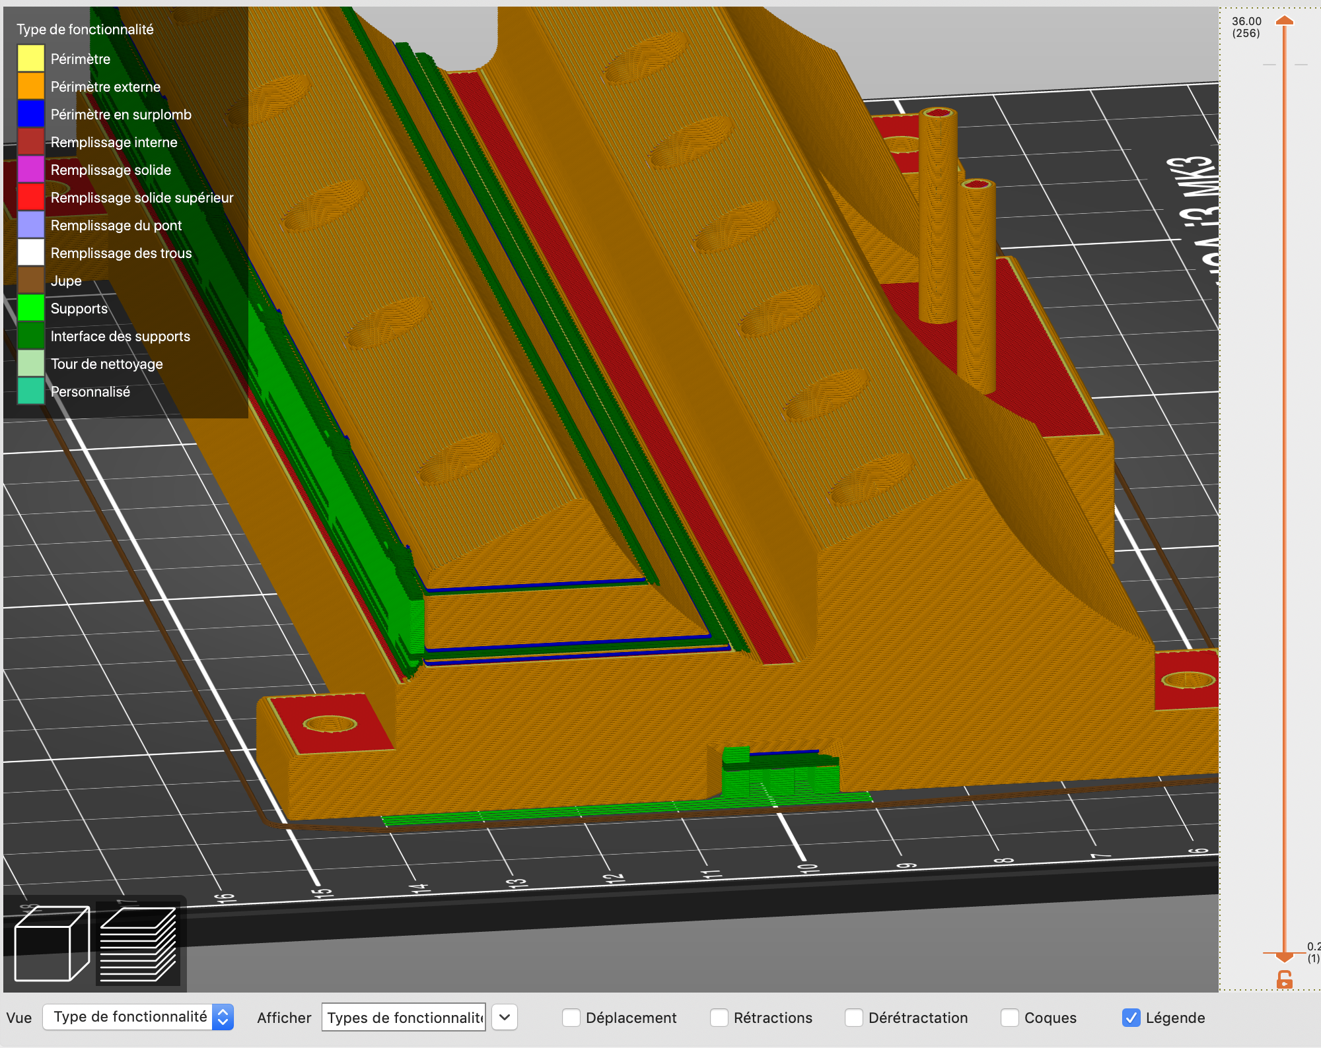1321x1048 pixels.
Task: Enable the Dérétractation checkbox
Action: coord(853,1018)
